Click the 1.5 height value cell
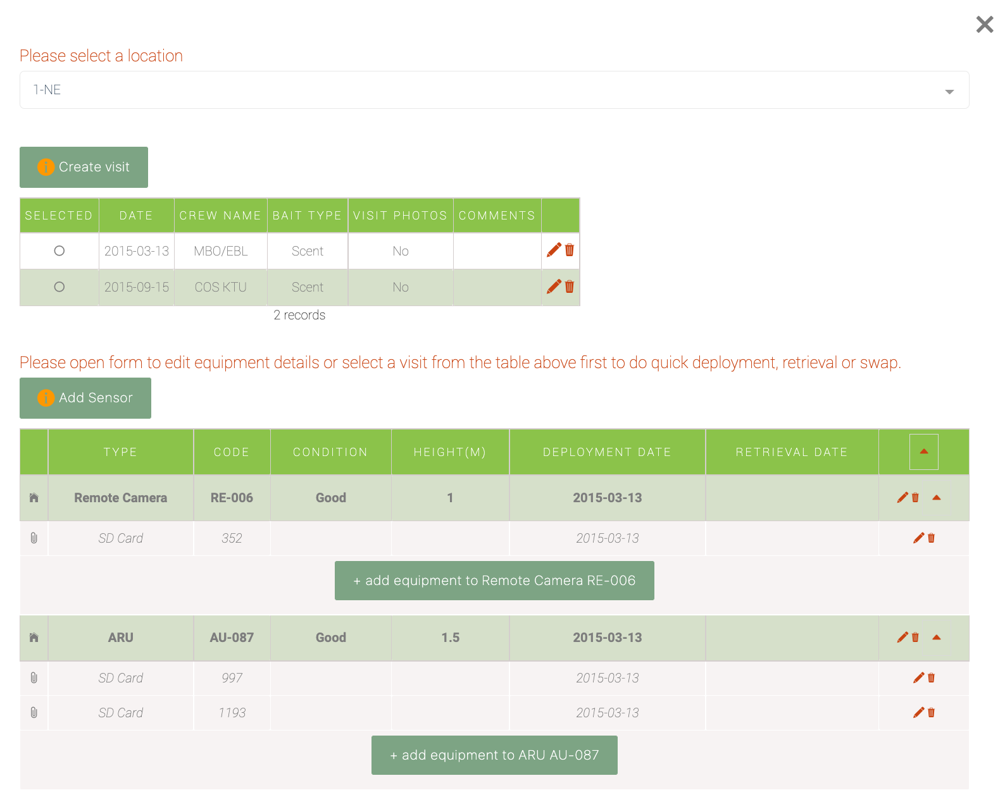 pyautogui.click(x=450, y=638)
